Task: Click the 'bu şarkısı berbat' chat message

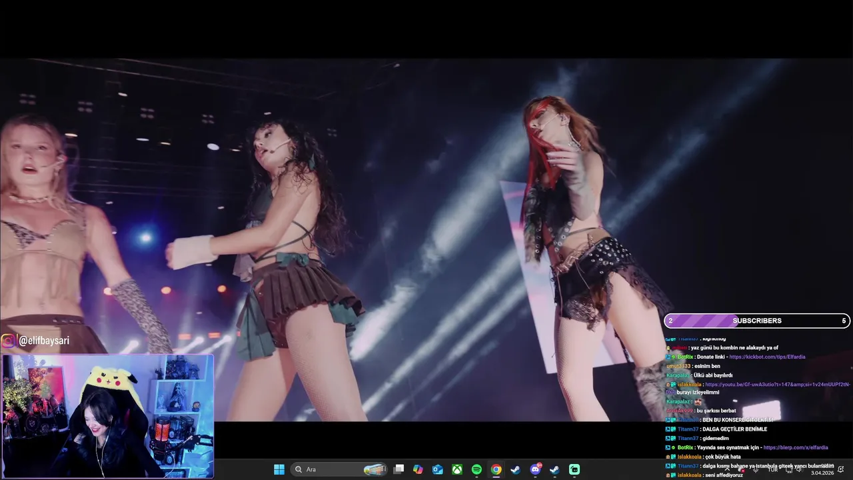Action: click(716, 411)
